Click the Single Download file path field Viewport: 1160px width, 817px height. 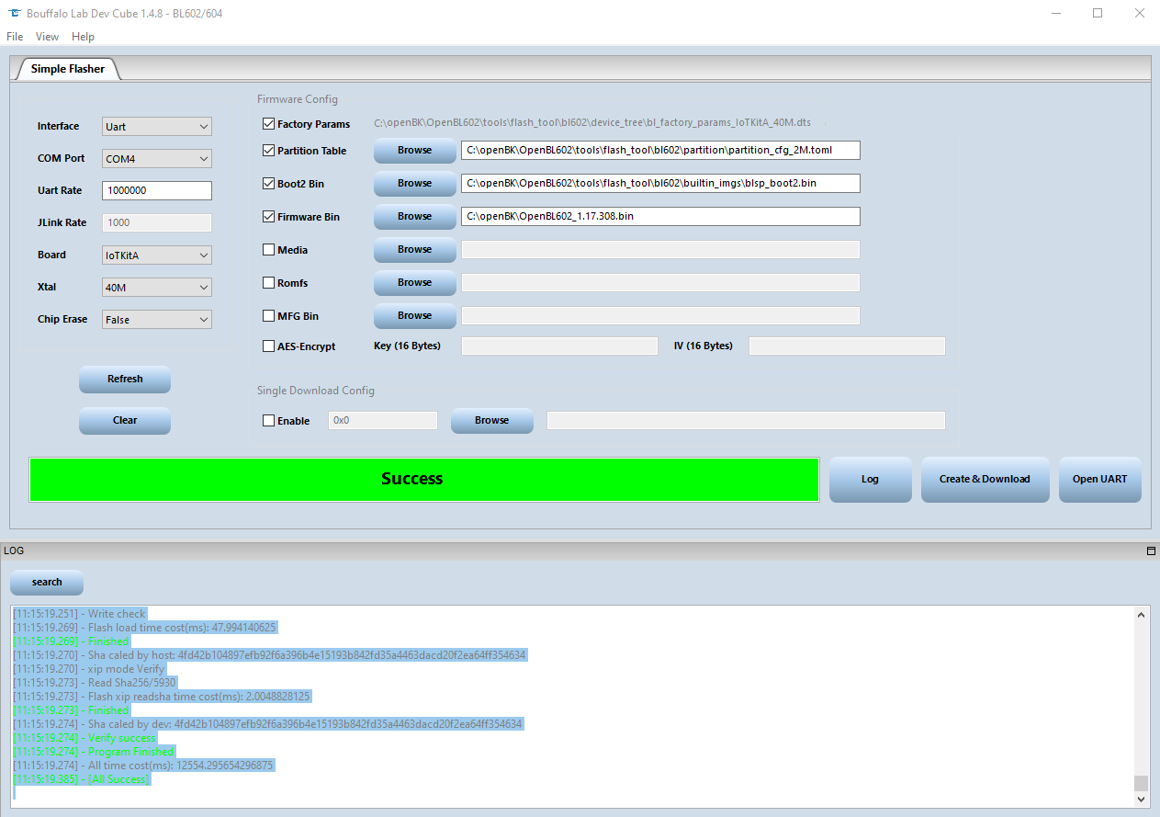(x=746, y=420)
